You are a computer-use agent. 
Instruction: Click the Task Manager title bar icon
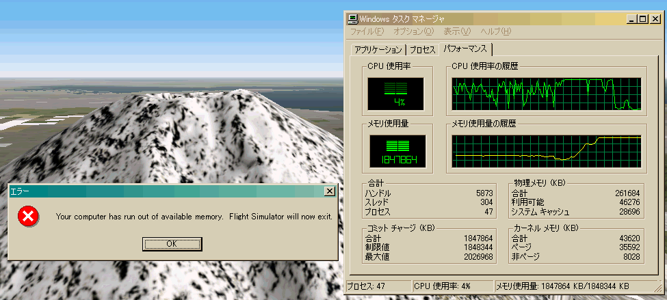pyautogui.click(x=352, y=19)
